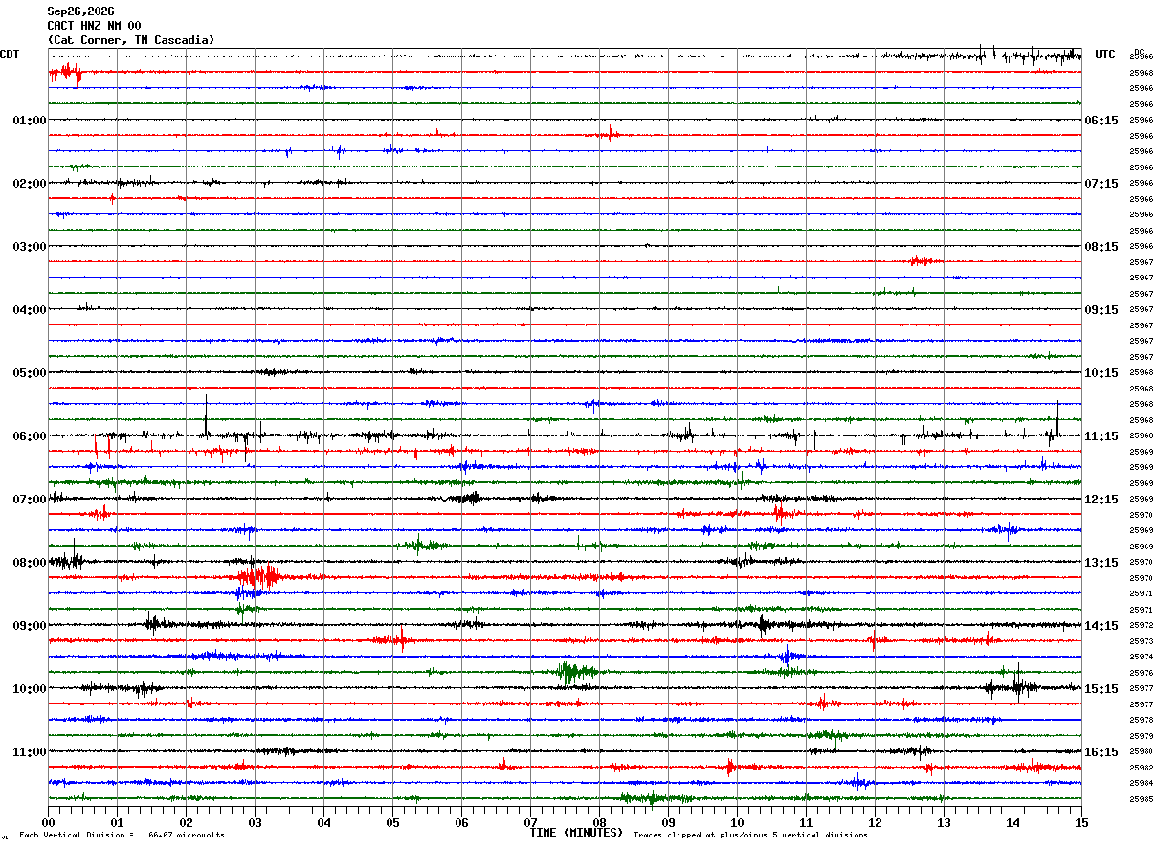Click the 06:15 UTC time label
The width and height of the screenshot is (1158, 848).
[1102, 121]
